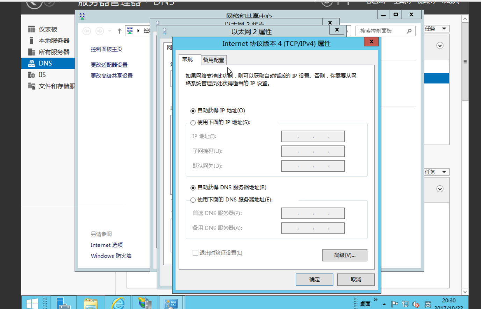The width and height of the screenshot is (481, 309).
Task: Open the 高级 advanced settings dialog
Action: [344, 255]
